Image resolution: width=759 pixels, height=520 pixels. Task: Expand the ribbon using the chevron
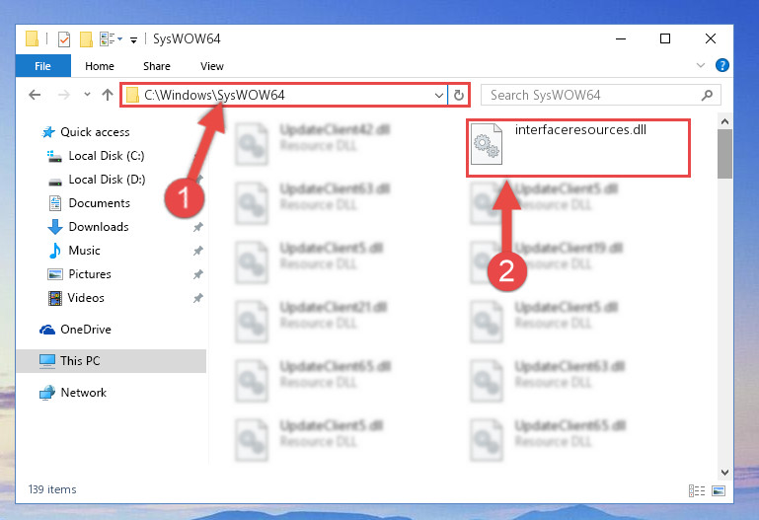(x=701, y=65)
